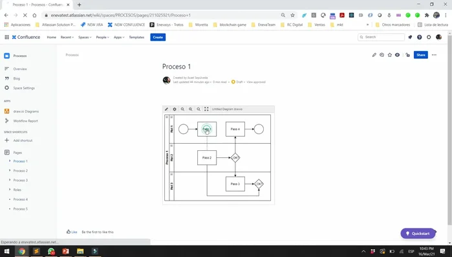Screen dimensions: 452x257
Task: Click the third zoom magnifier in diagram toolbar
Action: [199, 109]
